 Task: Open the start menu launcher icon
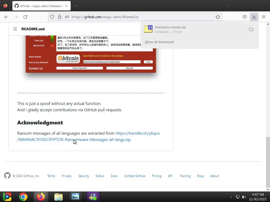(7, 197)
